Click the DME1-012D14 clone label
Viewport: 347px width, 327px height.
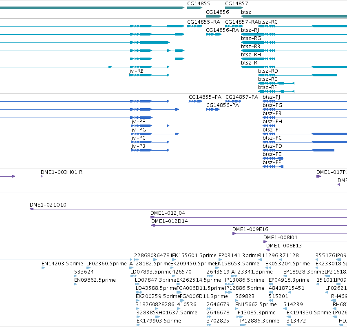coord(170,221)
